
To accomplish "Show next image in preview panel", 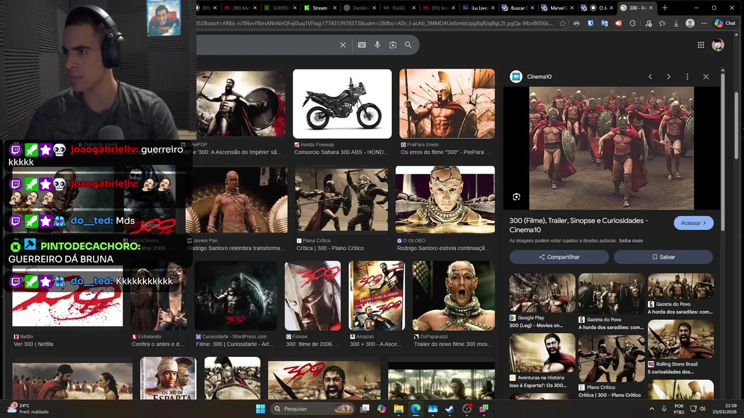I will pos(668,77).
